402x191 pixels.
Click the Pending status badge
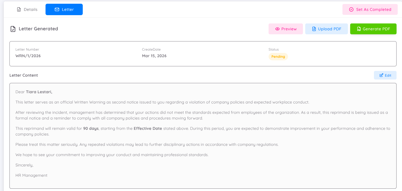click(278, 57)
